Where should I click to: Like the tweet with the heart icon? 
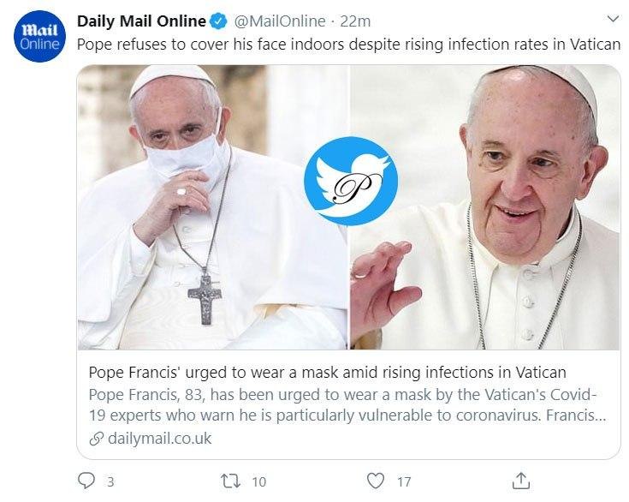point(376,481)
